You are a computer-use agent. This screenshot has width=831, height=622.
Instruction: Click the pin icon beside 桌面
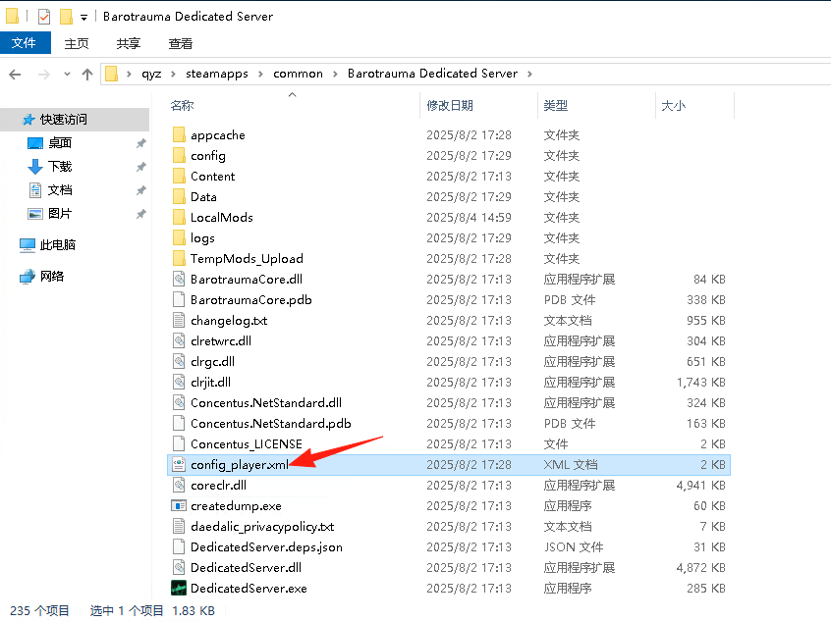[141, 143]
